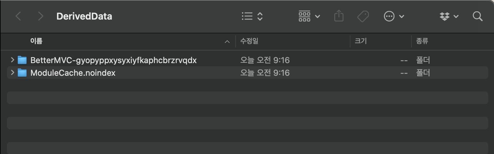Open the More actions ellipsis menu
The image size is (494, 154).
[394, 16]
